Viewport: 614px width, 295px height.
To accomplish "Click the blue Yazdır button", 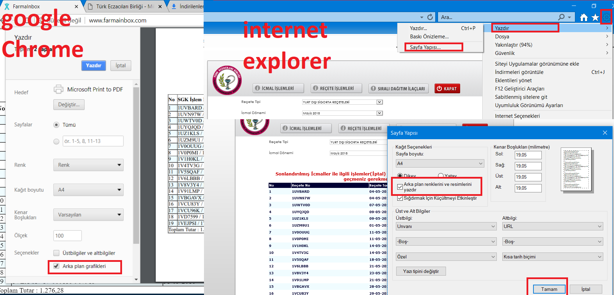I will [x=94, y=65].
